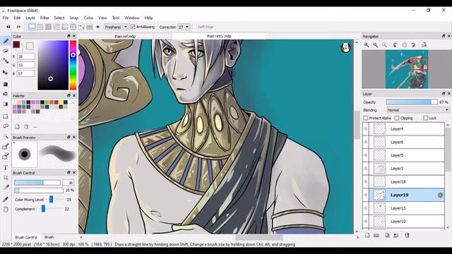Select the Hand pan tool
This screenshot has height=254, width=452.
(x=6, y=210)
